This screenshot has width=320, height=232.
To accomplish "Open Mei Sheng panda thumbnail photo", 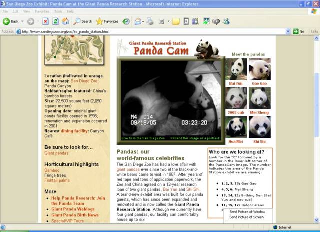I will pyautogui.click(x=260, y=98).
